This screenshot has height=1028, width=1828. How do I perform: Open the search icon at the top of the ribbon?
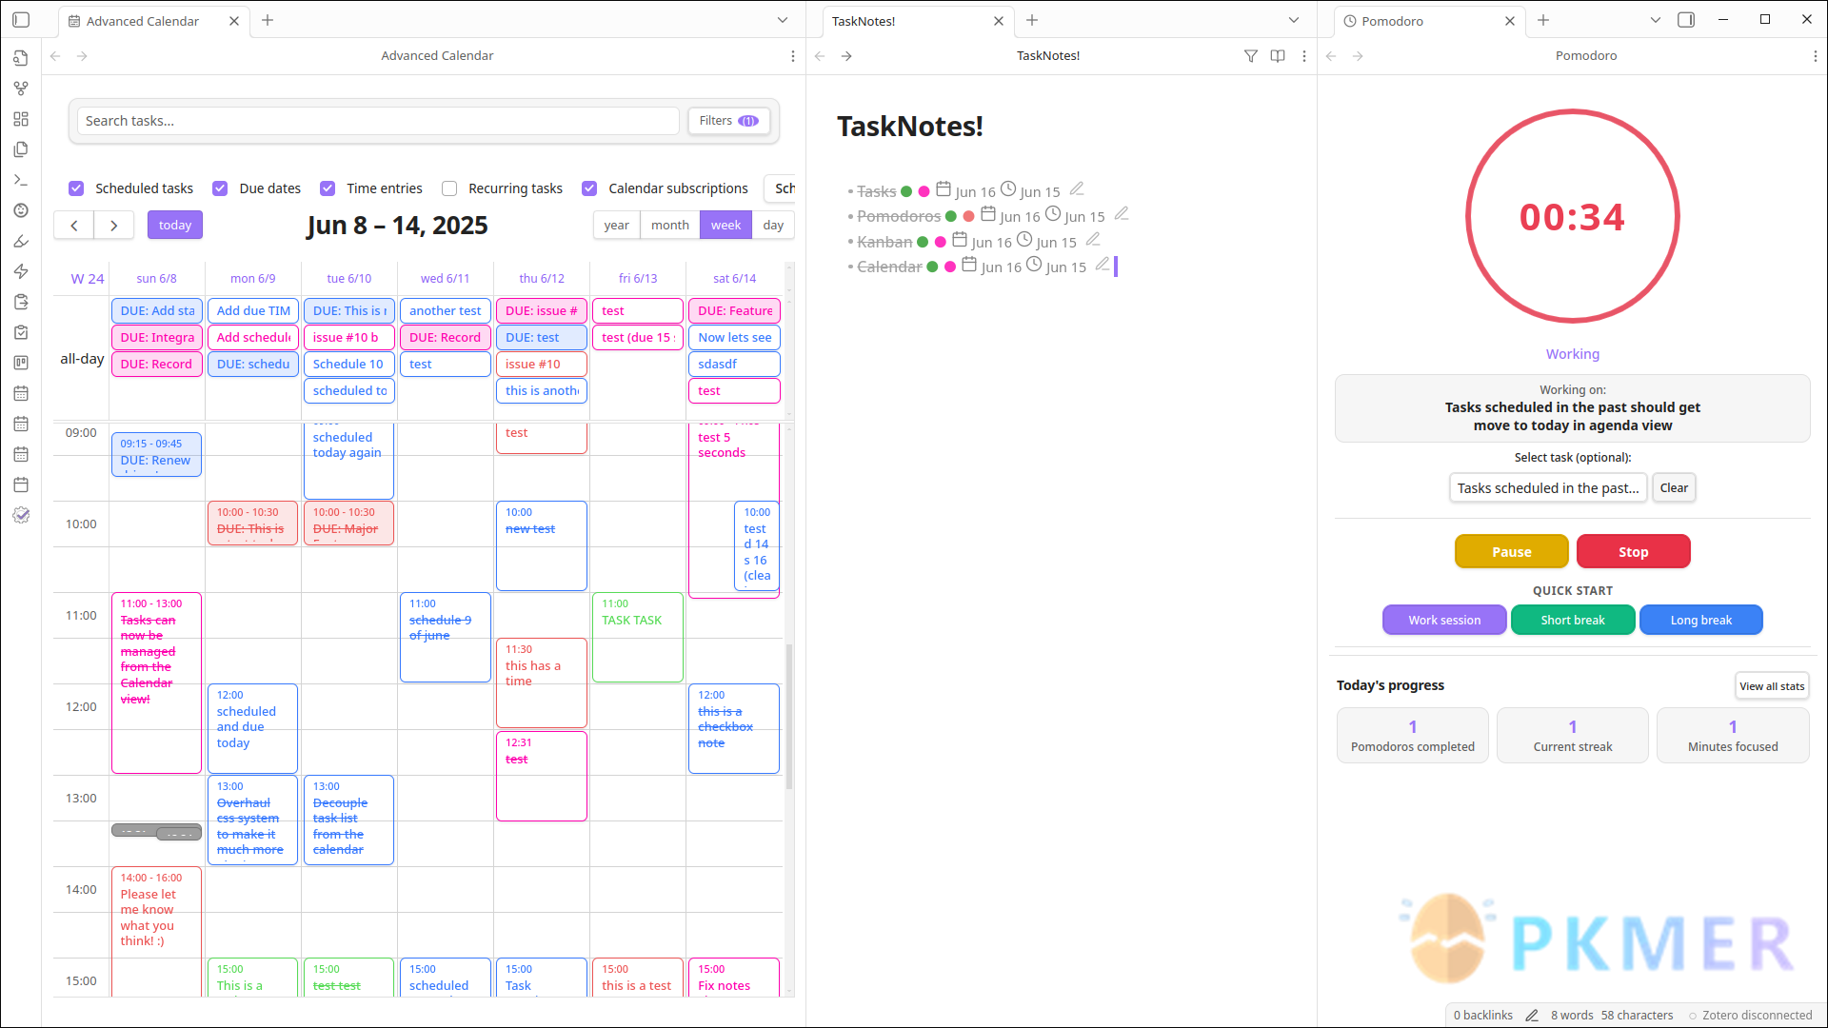[21, 58]
